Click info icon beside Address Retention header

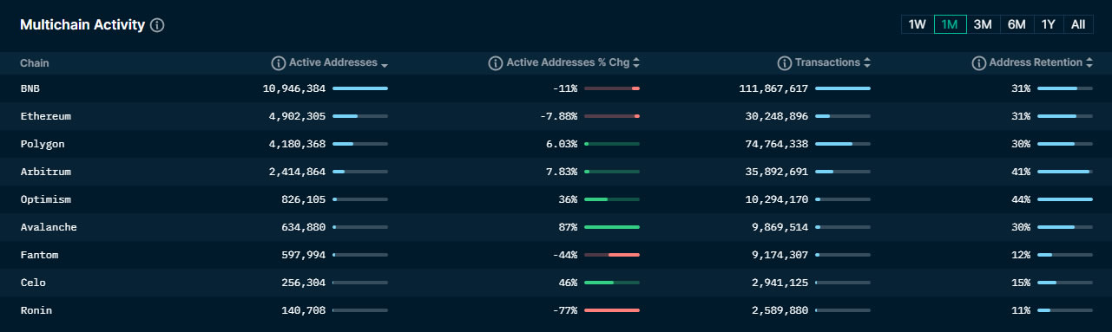click(979, 63)
